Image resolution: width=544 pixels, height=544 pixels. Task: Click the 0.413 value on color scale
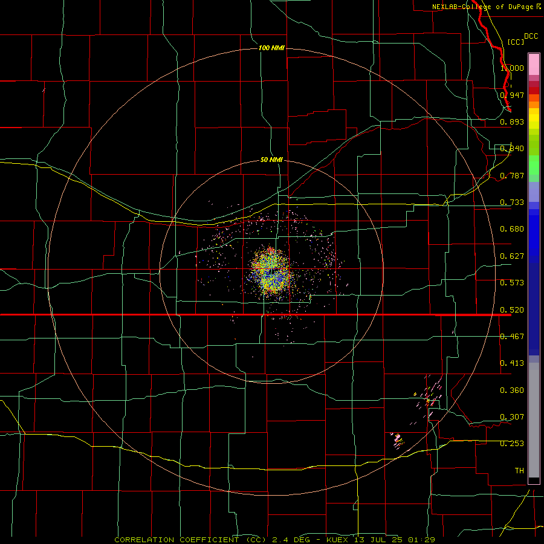[x=512, y=363]
